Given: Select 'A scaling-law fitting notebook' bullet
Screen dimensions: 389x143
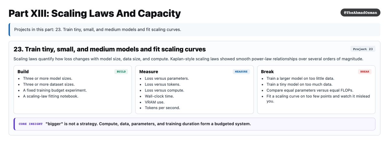Looking at the screenshot, I should 51,96.
